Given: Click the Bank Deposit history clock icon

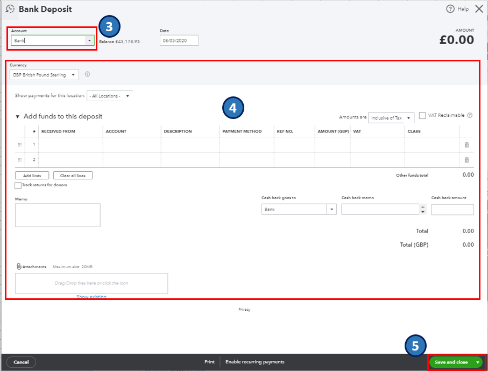Looking at the screenshot, I should coord(10,9).
